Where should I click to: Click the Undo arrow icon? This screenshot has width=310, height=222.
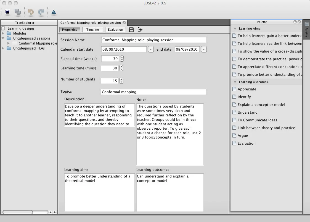[x=31, y=12]
